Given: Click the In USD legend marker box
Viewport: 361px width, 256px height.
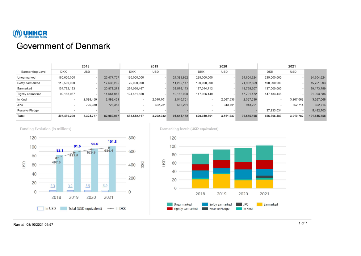Looking at the screenshot, I should (x=40, y=208).
